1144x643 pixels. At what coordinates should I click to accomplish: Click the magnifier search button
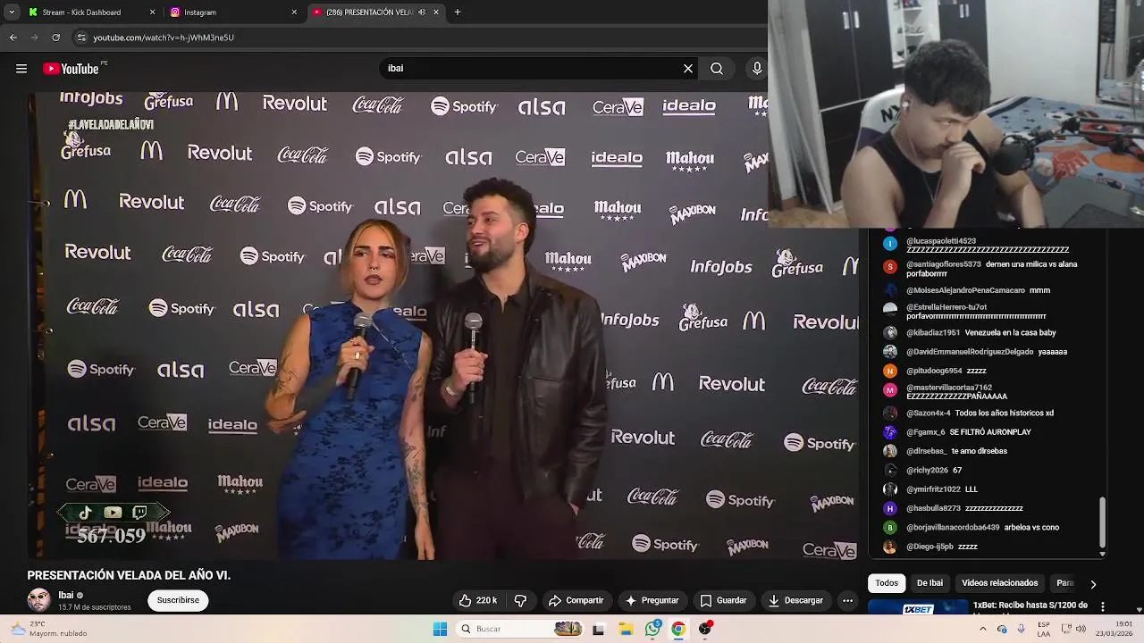coord(717,69)
